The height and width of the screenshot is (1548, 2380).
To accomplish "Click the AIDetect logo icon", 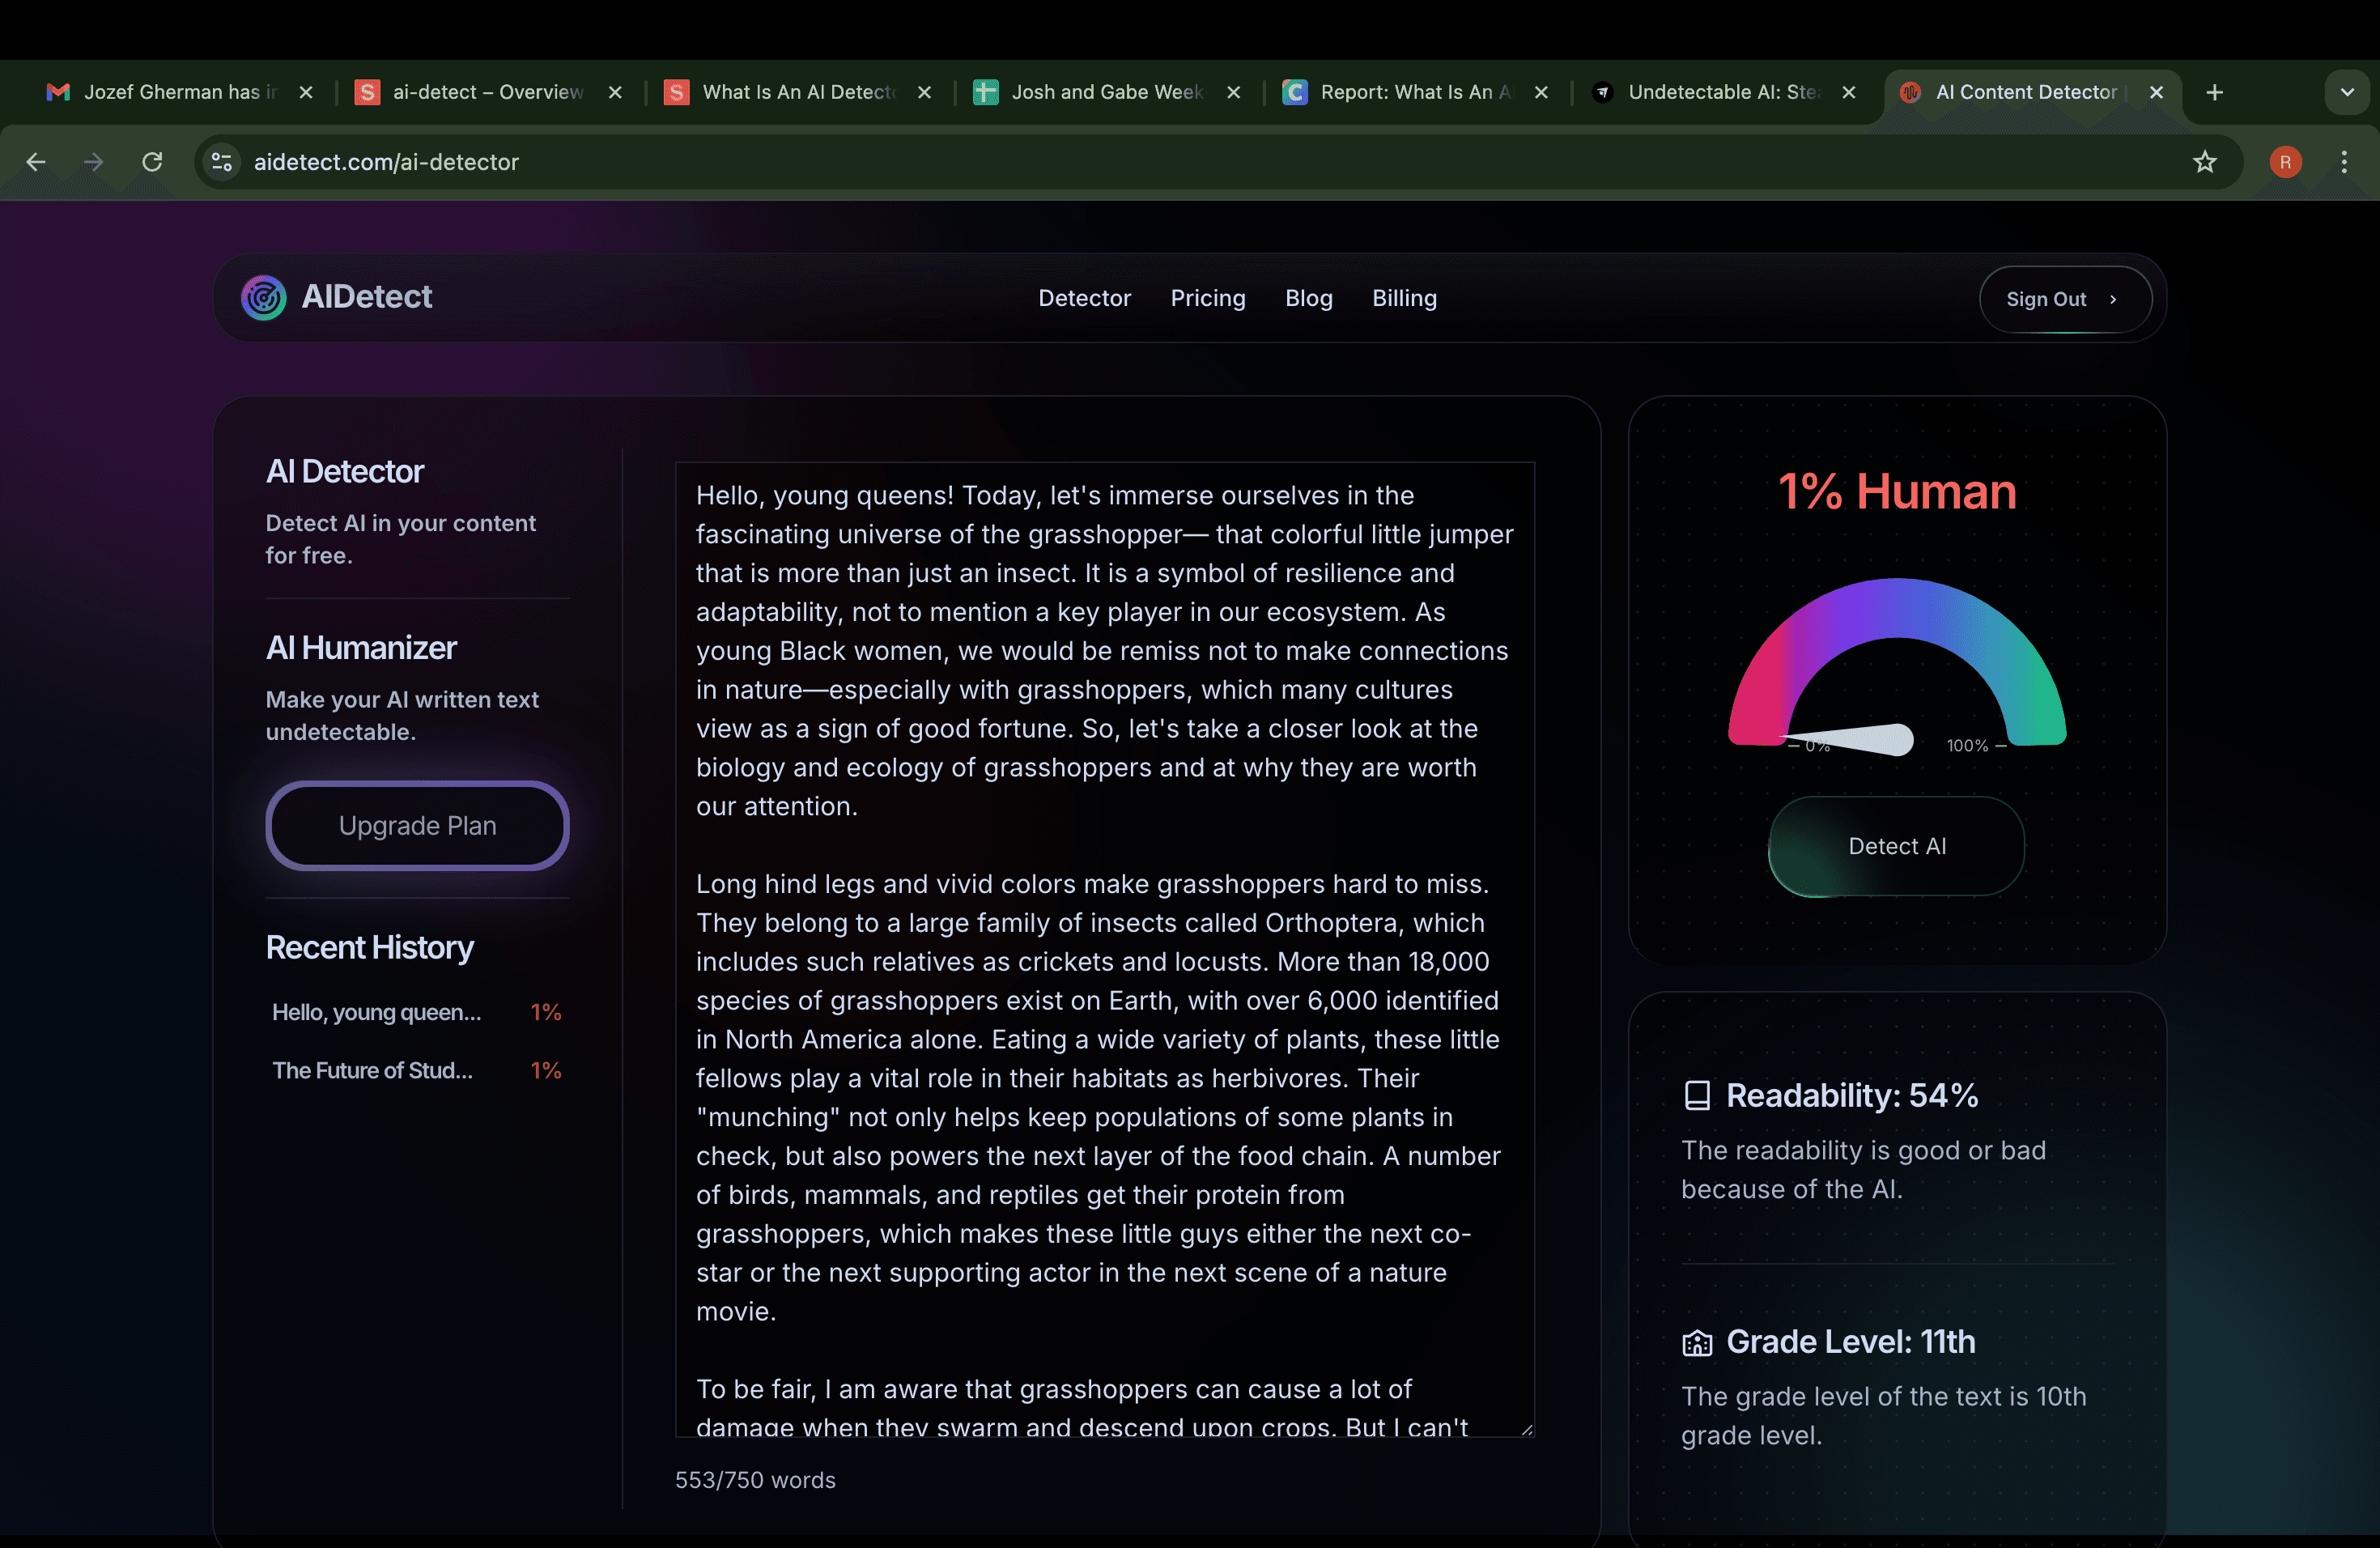I will click(x=263, y=297).
